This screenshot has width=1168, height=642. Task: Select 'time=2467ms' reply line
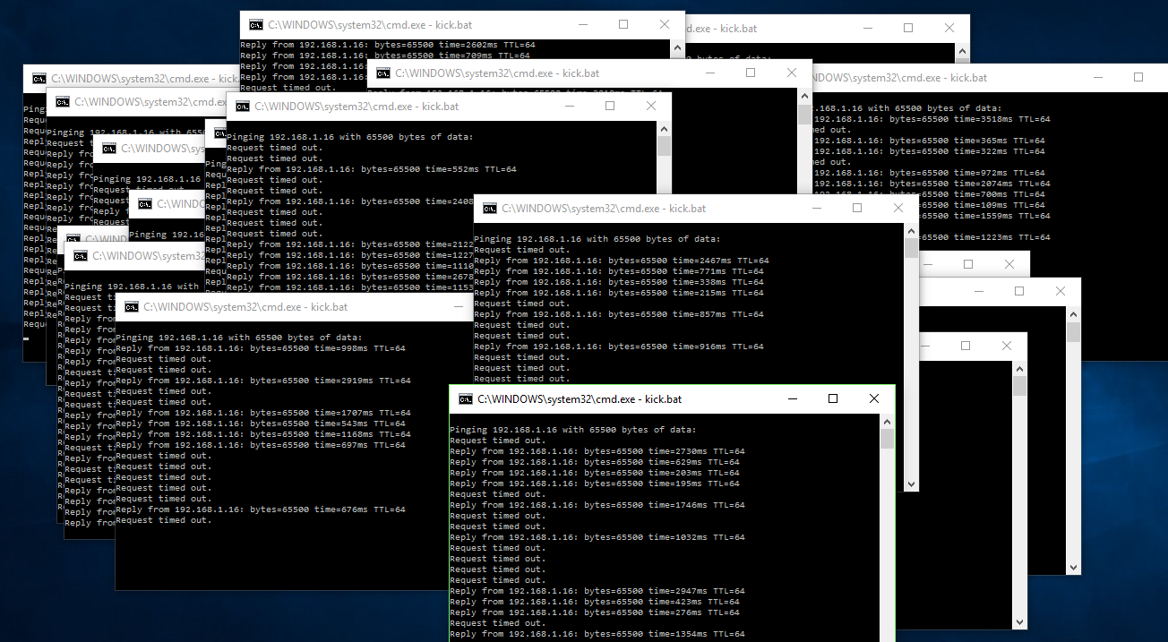coord(622,261)
